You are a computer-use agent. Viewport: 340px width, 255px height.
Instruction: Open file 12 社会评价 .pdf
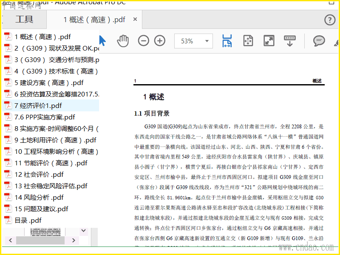pos(39,175)
